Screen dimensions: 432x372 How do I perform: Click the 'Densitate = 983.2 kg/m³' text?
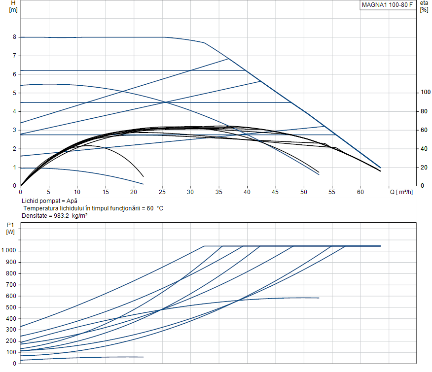click(x=54, y=216)
